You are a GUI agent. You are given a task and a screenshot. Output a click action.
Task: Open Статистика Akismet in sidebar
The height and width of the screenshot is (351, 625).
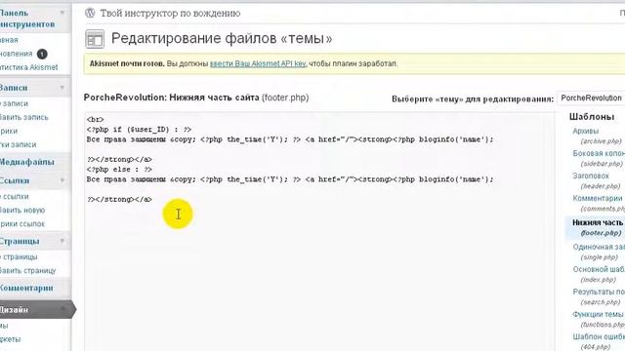pos(28,67)
